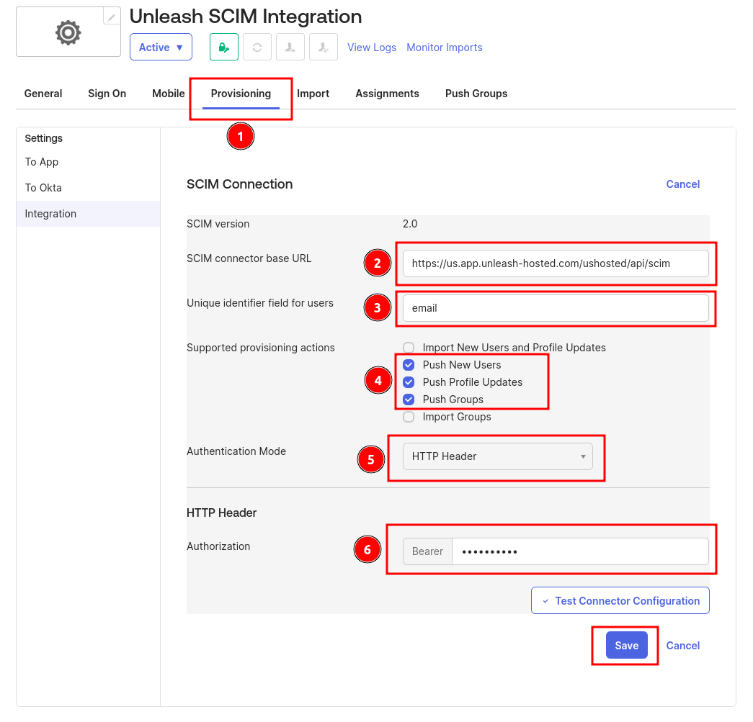Select Integration in the Settings sidebar
Screen dimensions: 753x722
50,214
